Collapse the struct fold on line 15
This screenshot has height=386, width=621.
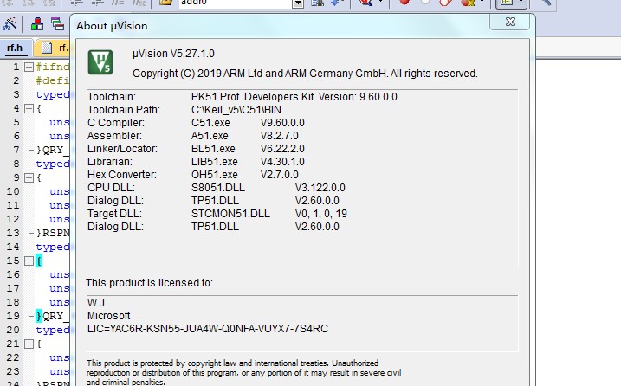pos(29,261)
